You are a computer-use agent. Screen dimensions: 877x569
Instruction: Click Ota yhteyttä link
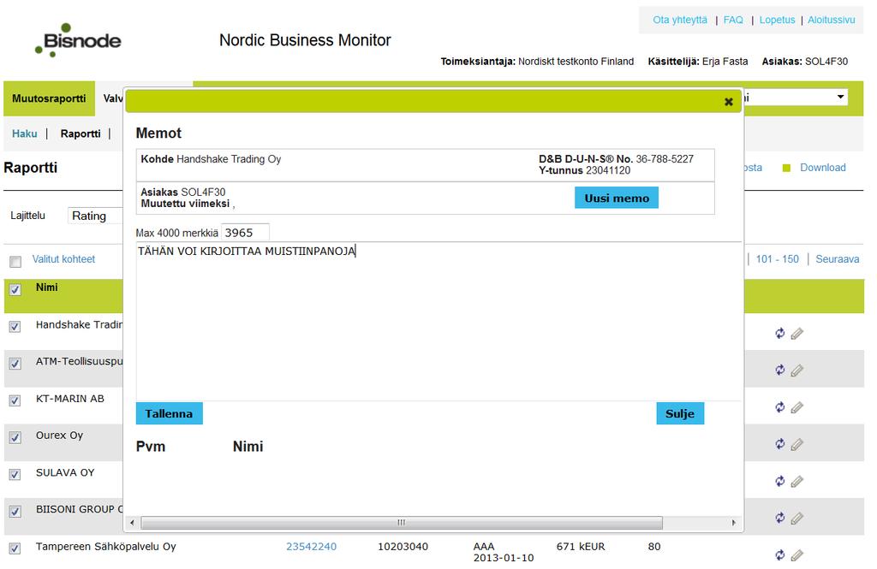click(x=679, y=20)
